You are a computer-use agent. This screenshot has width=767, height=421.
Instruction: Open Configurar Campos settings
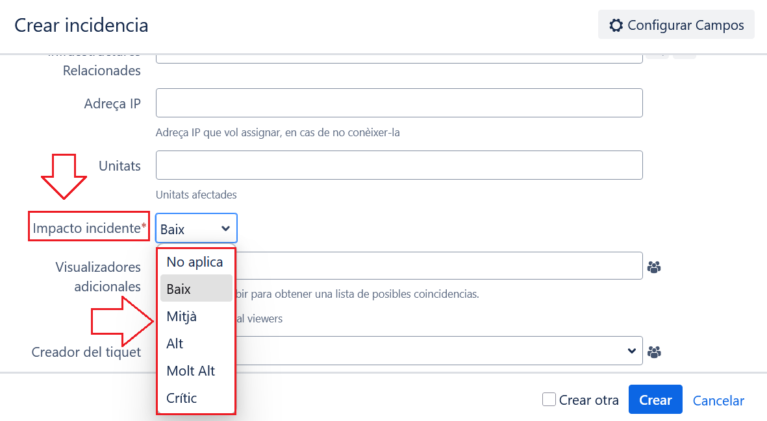point(676,25)
